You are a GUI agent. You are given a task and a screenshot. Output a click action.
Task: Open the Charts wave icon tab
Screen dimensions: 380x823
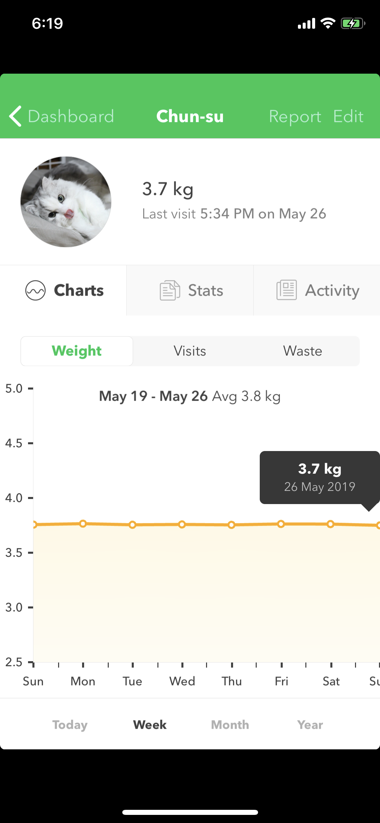point(35,290)
